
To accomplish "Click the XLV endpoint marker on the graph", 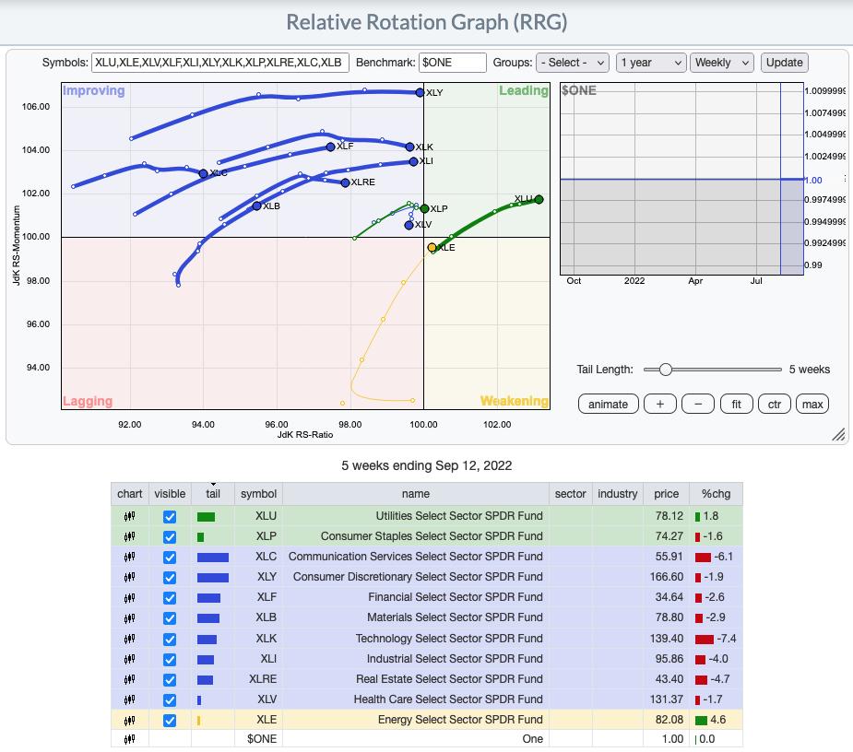I will [x=409, y=225].
